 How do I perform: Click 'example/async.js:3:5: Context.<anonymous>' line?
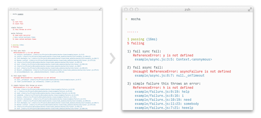(x=173, y=59)
